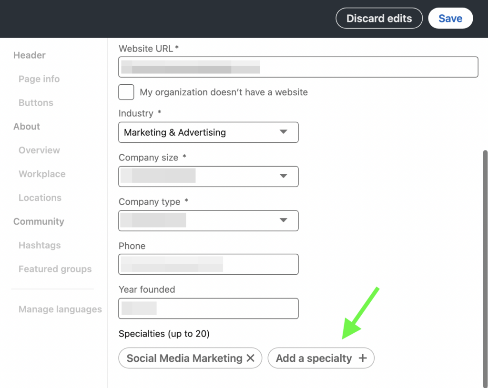Remove the Social Media Marketing specialty X
Image resolution: width=488 pixels, height=388 pixels.
(x=251, y=358)
